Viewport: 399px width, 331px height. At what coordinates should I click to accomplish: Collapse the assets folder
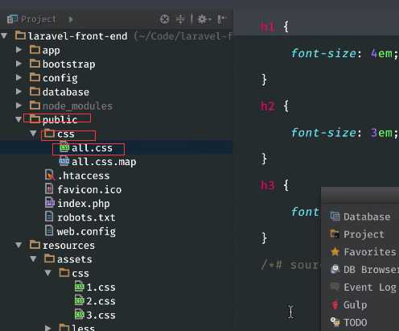(x=33, y=259)
